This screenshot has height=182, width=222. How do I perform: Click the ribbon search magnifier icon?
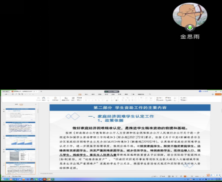[x=150, y=94]
